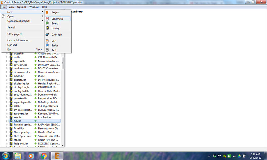Screen dimensions: 267x160
Task: Expand the farnell.lbr tree node
Action: (7, 128)
